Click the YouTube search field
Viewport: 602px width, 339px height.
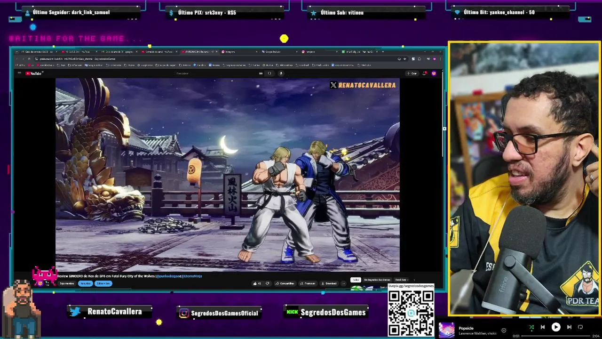coord(216,73)
